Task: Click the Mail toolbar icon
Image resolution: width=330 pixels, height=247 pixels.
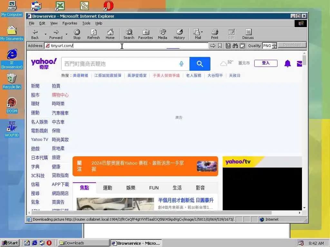Action: (197, 34)
